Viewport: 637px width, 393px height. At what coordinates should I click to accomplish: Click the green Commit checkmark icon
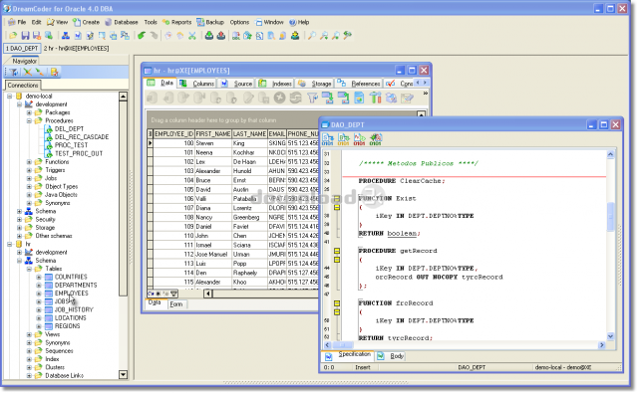click(142, 36)
